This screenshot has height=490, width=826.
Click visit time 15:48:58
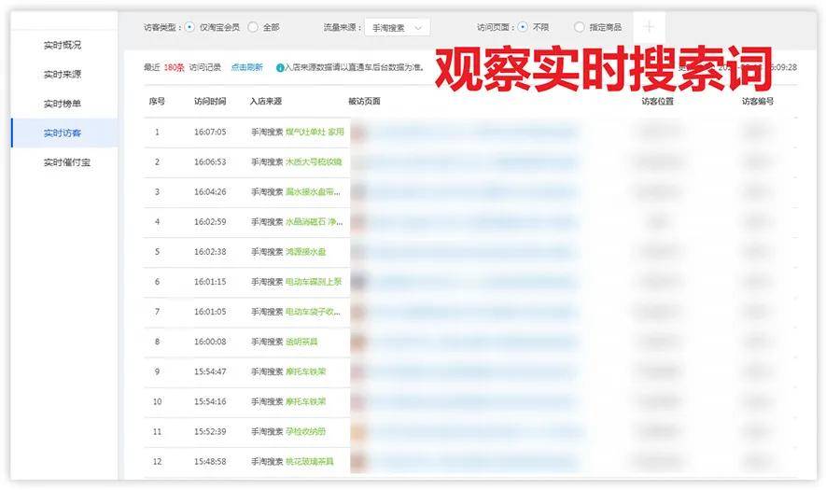click(210, 462)
